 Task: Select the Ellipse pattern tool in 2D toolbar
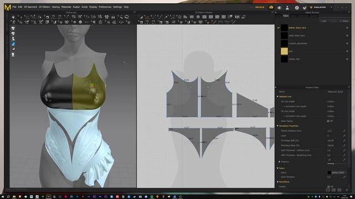198,17
